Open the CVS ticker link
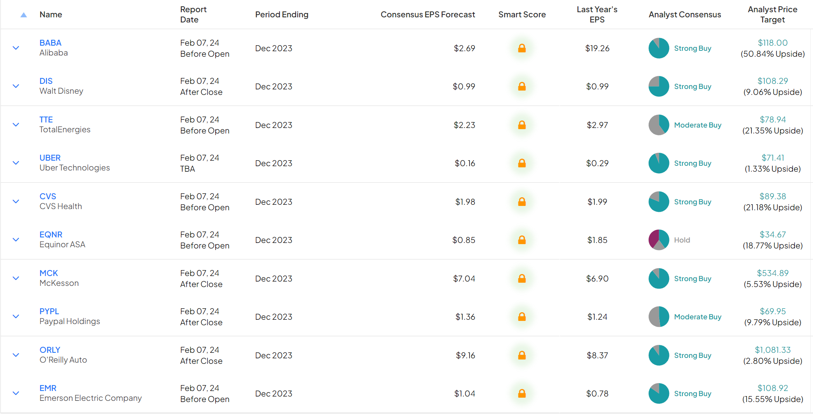Viewport: 813px width, 415px height. pos(48,196)
